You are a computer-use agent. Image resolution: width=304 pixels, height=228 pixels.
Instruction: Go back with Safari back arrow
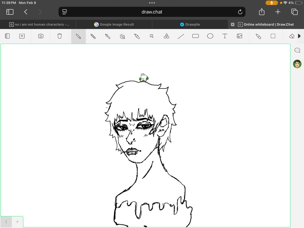26,12
